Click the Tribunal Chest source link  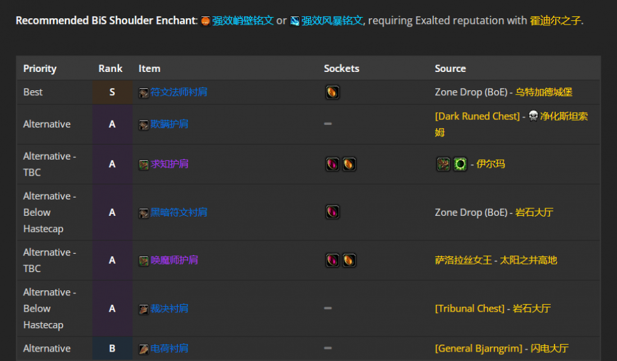click(469, 309)
